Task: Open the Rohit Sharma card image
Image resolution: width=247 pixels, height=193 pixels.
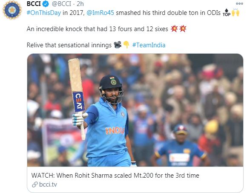Action: [135, 110]
